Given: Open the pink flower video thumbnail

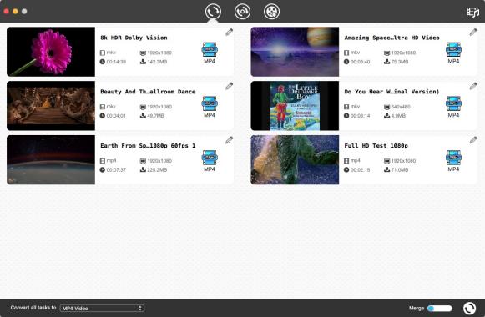Looking at the screenshot, I should 51,52.
